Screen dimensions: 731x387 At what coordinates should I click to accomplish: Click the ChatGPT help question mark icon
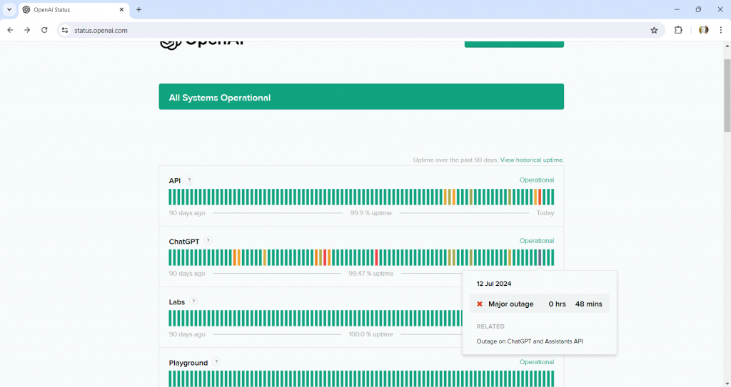[208, 241]
